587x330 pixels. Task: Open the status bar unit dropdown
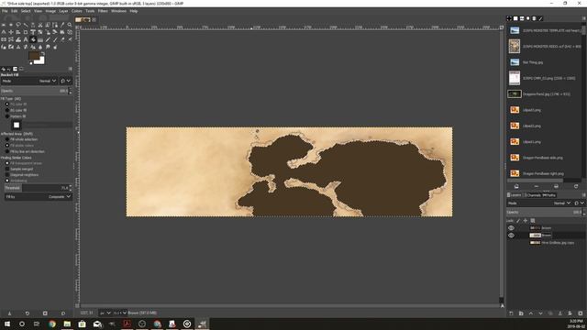[x=105, y=313]
